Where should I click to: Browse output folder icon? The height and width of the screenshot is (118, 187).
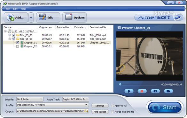coord(86,111)
